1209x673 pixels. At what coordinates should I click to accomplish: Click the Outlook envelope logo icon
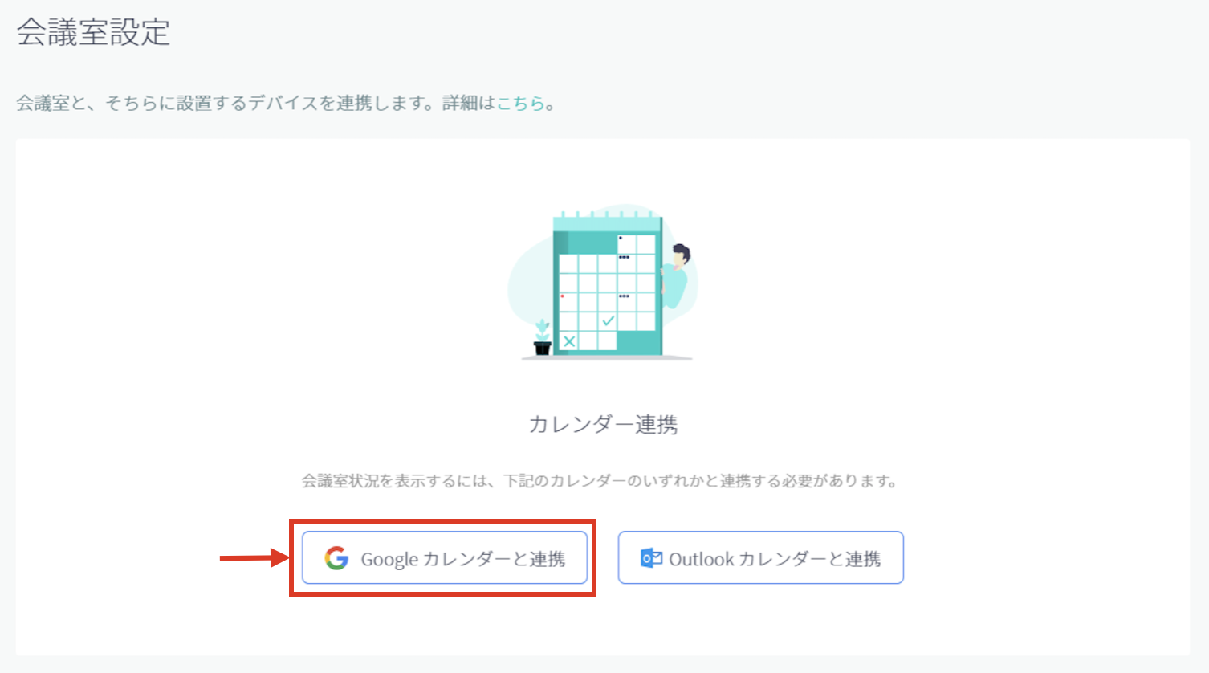pos(651,558)
